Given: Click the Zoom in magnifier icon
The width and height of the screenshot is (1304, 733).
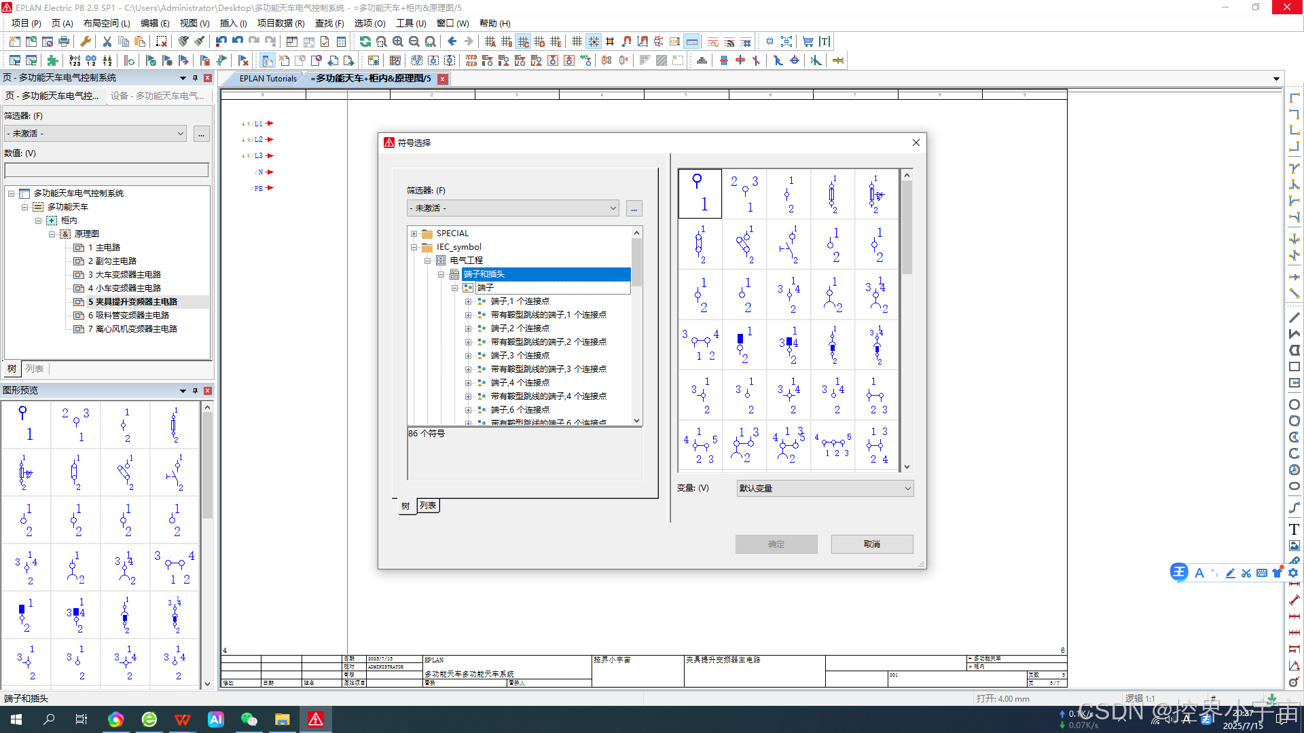Looking at the screenshot, I should pyautogui.click(x=398, y=41).
